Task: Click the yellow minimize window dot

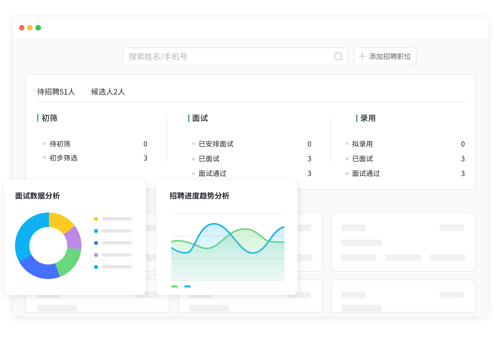Action: pos(30,28)
